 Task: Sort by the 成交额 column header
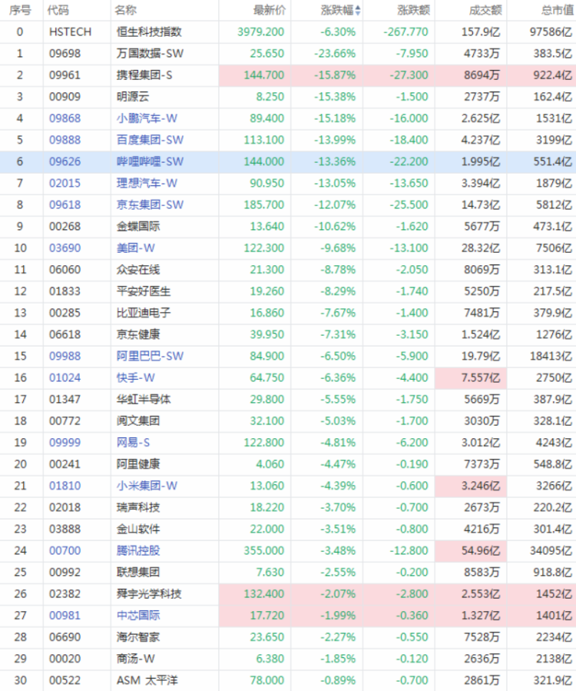coord(485,10)
